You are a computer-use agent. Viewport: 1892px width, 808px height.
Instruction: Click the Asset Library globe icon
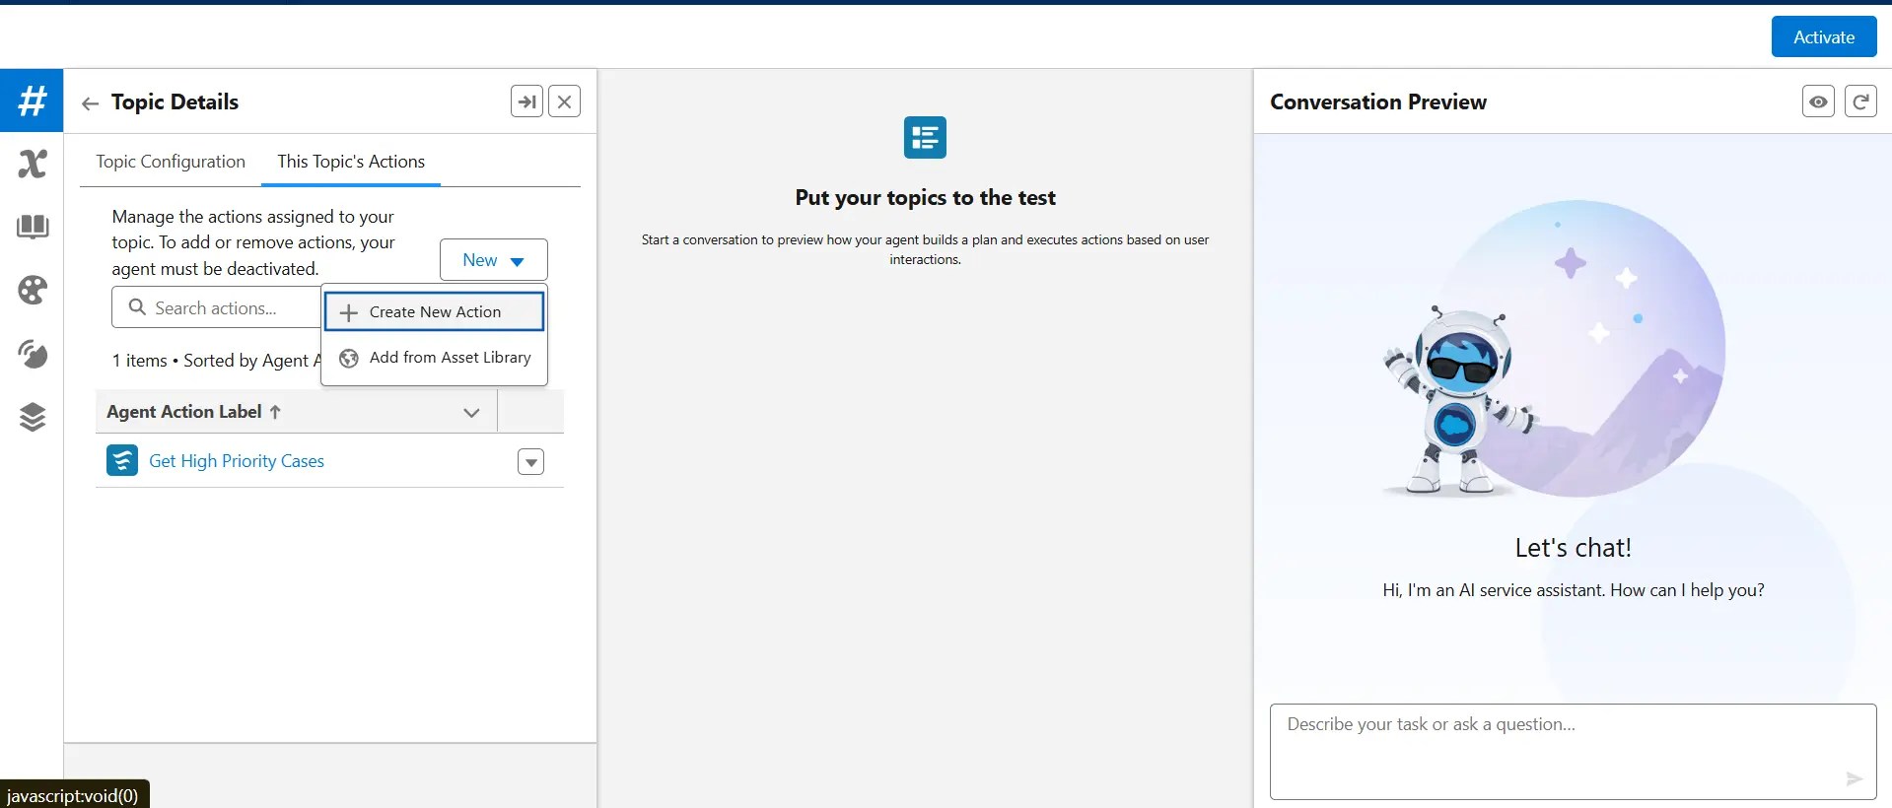[348, 358]
